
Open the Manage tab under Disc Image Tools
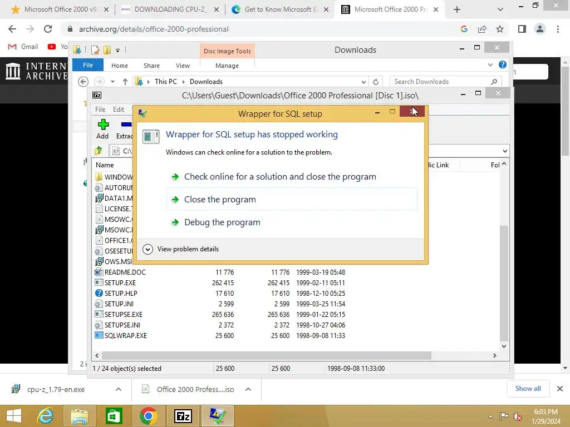tap(227, 66)
